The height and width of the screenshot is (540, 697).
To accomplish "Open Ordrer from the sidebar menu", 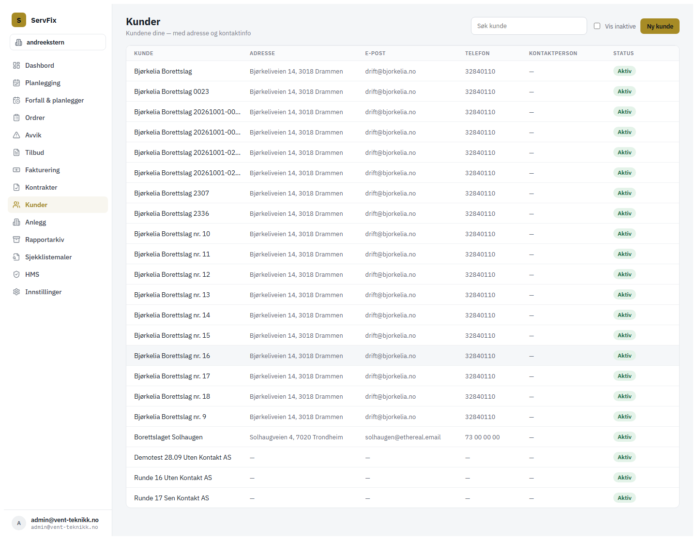I will [58, 118].
